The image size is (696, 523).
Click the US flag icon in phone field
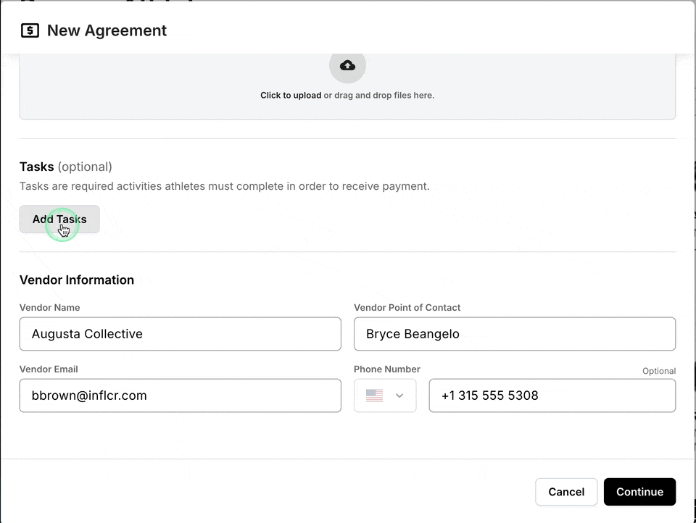point(374,396)
